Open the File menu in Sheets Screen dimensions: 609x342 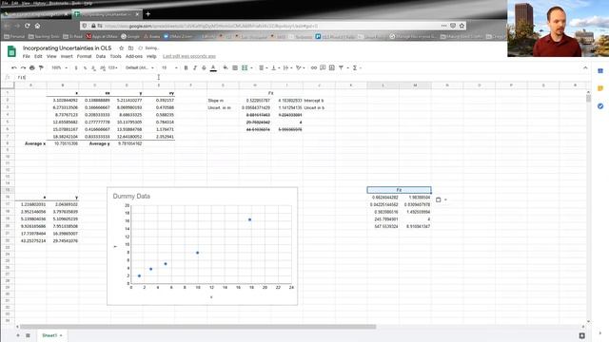tap(26, 56)
